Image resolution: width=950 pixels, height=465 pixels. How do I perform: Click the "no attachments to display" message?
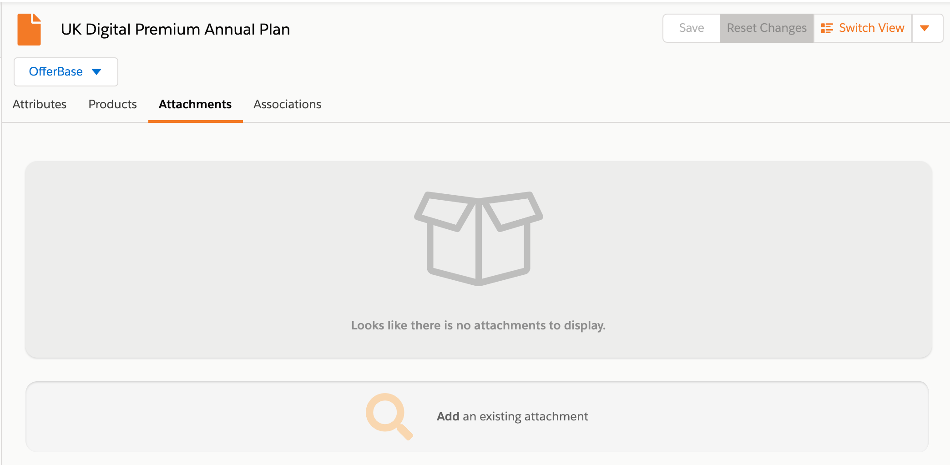(x=478, y=325)
